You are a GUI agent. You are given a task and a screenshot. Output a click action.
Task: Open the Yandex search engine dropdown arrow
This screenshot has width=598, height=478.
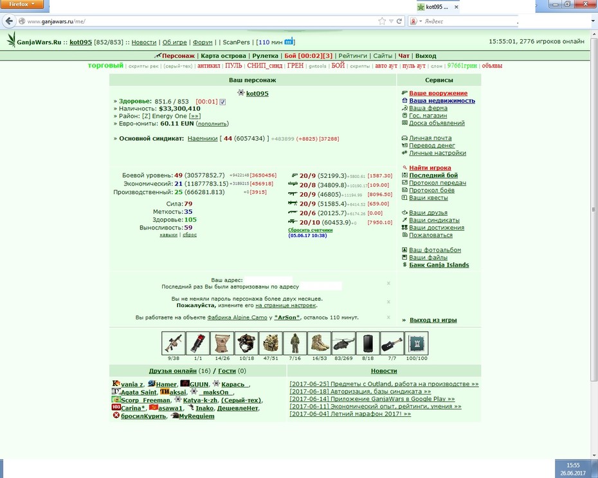tap(421, 21)
